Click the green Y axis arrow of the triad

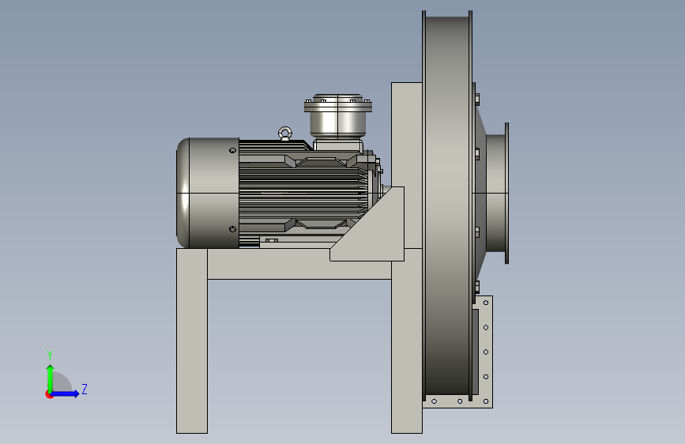51,378
